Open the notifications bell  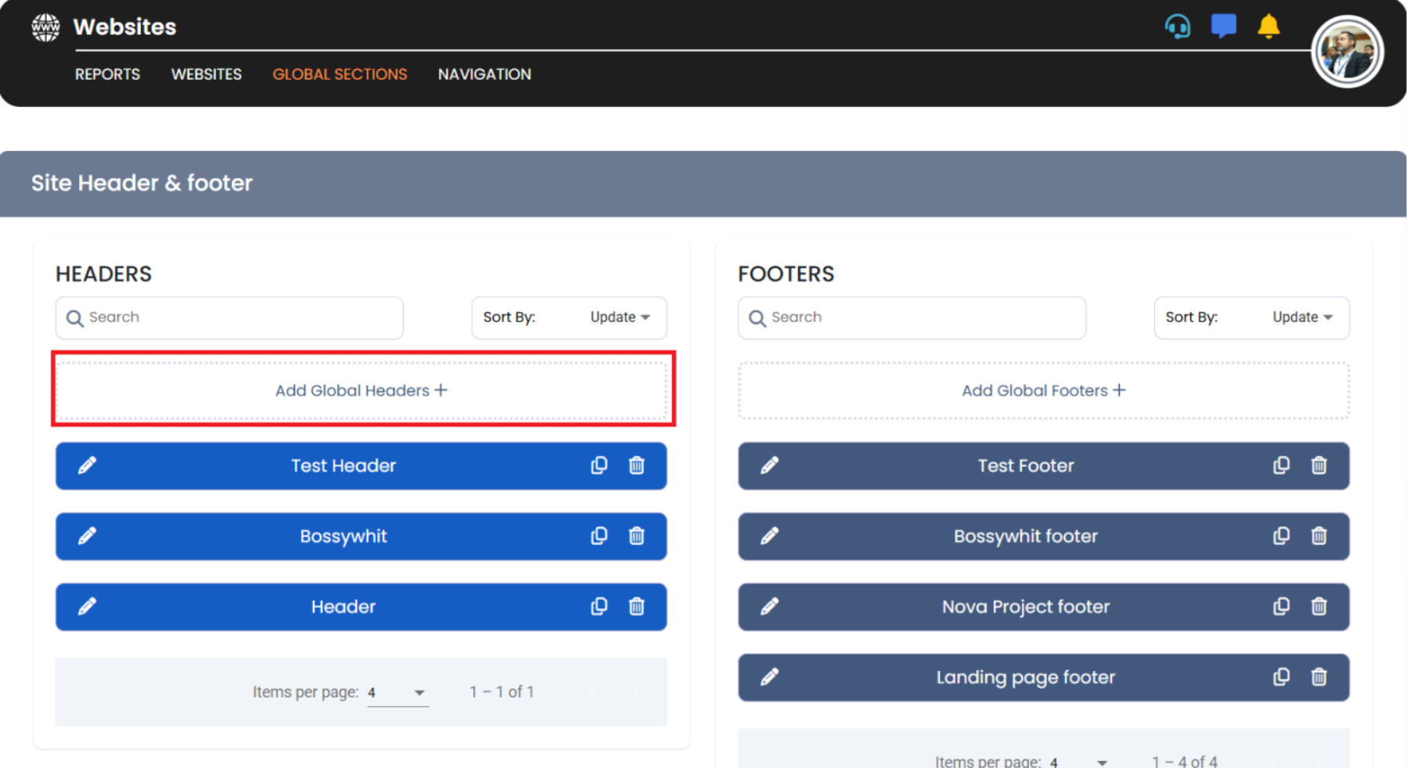point(1268,27)
